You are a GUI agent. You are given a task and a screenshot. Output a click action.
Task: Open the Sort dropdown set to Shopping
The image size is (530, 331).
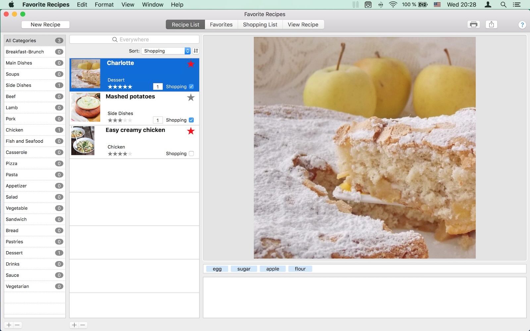click(166, 51)
